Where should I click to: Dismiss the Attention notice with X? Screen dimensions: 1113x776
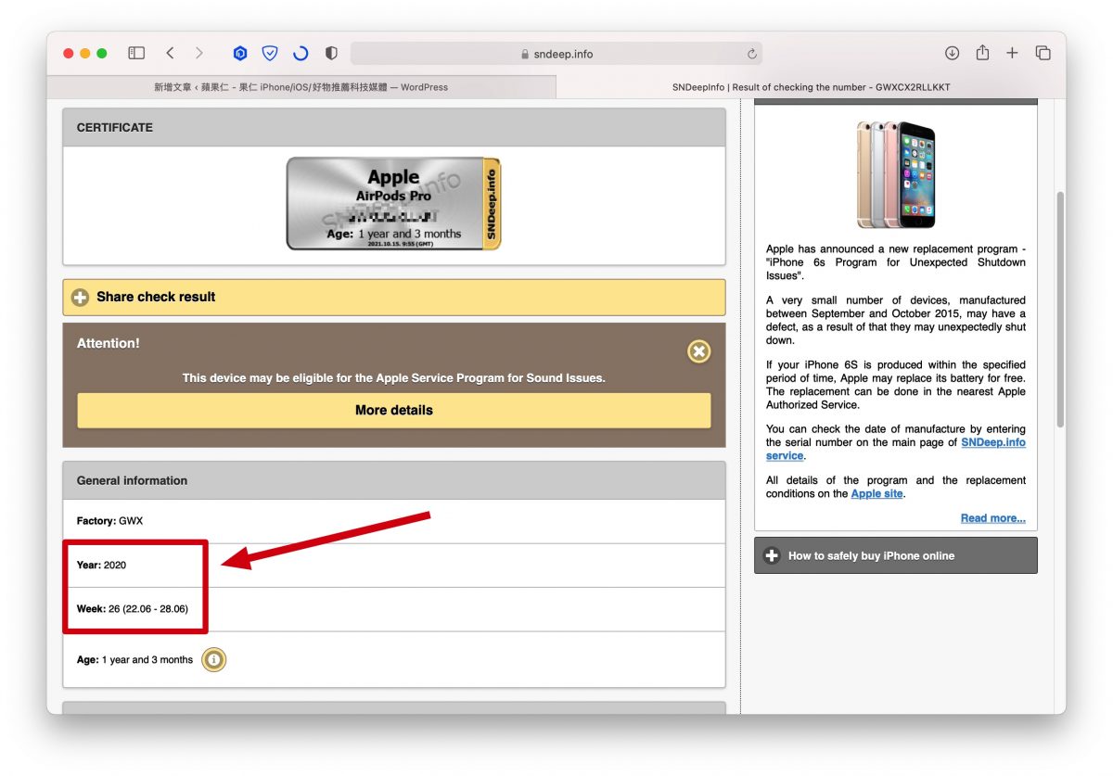[699, 351]
